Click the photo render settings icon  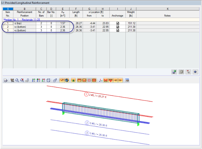[127, 80]
